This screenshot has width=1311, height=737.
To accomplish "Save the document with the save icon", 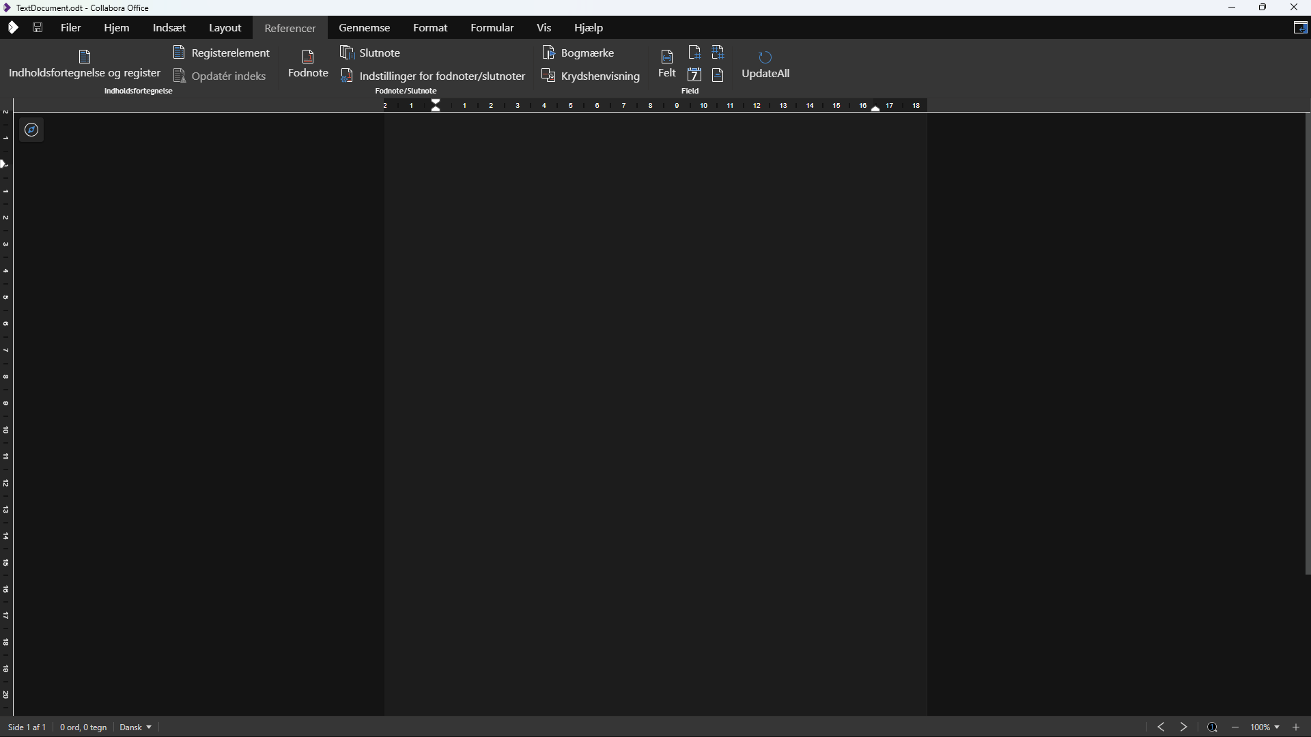I will pos(38,27).
